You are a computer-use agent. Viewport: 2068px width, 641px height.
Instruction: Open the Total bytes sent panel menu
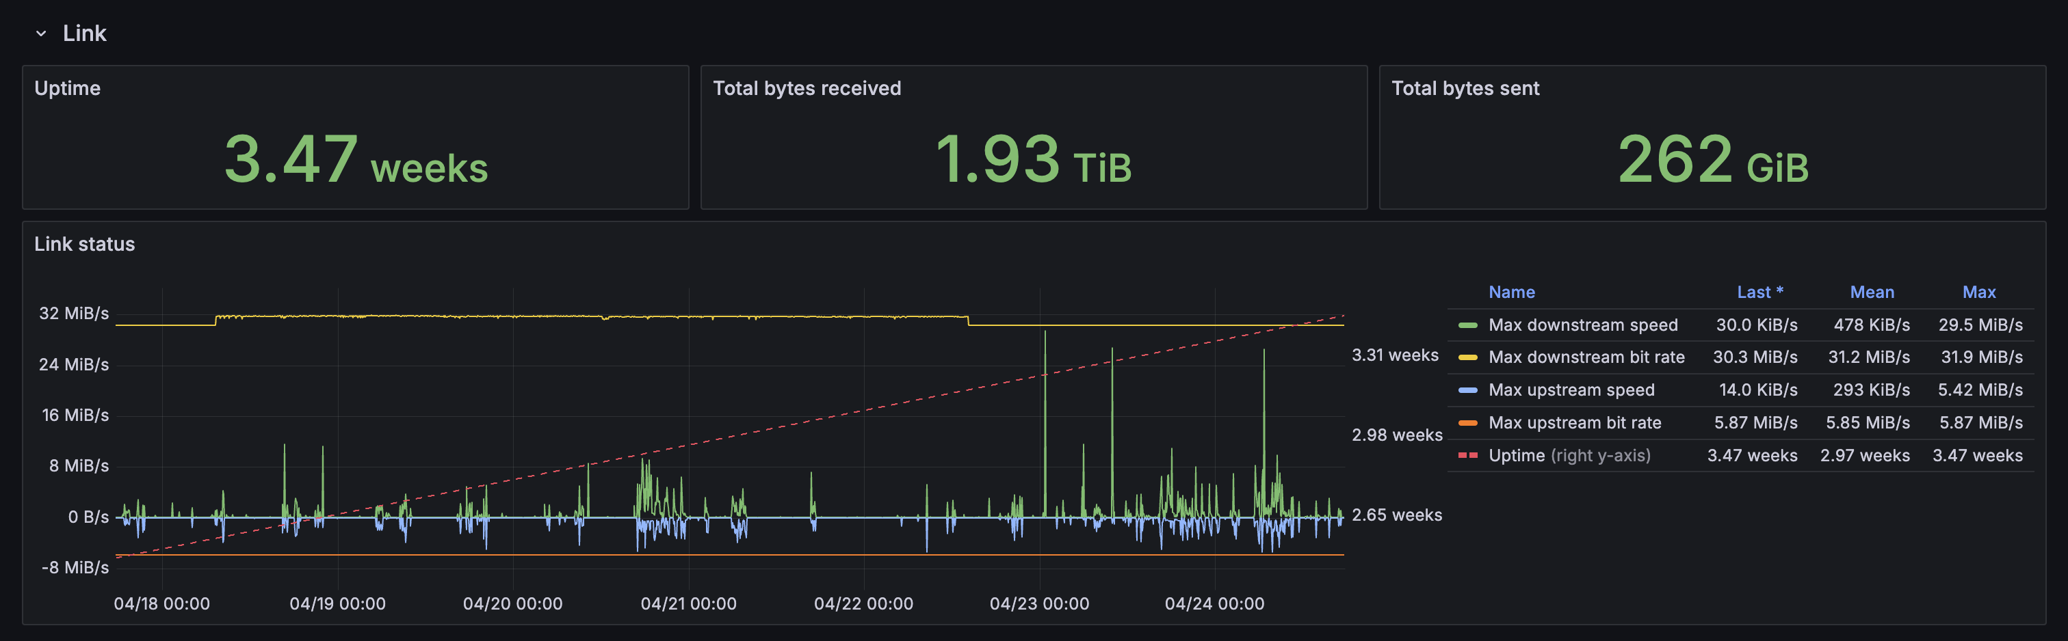click(1465, 88)
